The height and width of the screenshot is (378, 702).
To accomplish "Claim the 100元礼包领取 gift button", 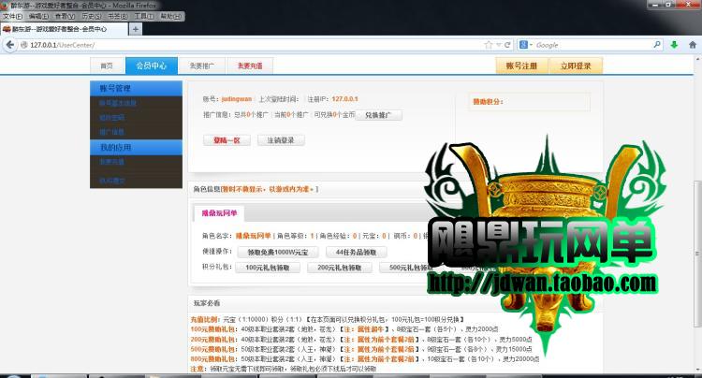I will 267,268.
